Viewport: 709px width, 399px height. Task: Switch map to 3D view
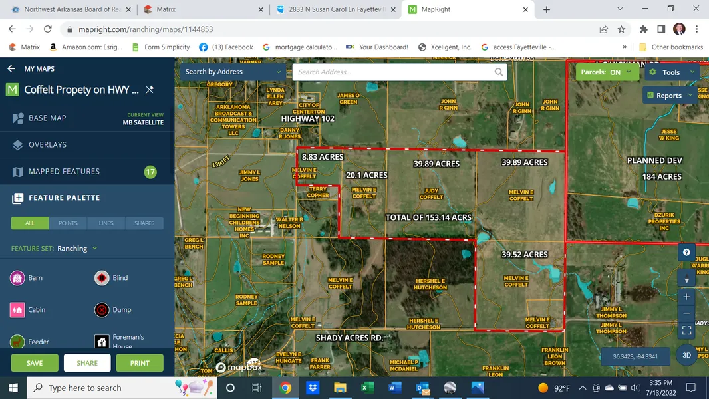[686, 355]
